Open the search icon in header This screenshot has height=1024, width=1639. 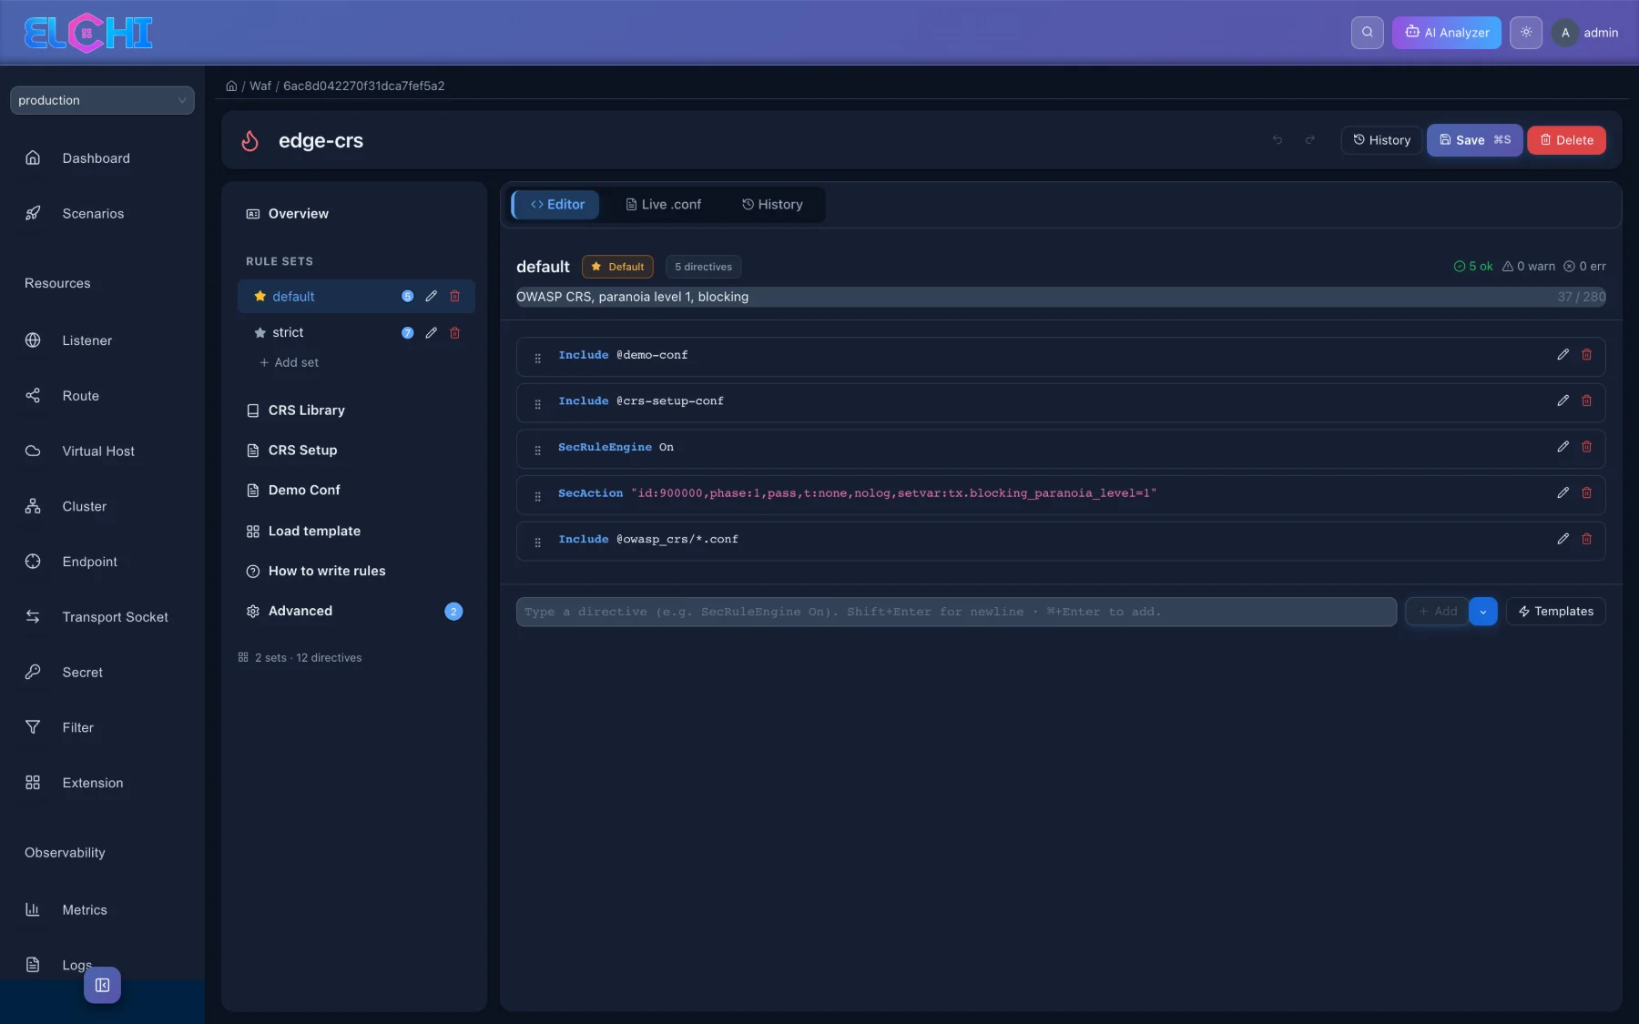(x=1367, y=33)
